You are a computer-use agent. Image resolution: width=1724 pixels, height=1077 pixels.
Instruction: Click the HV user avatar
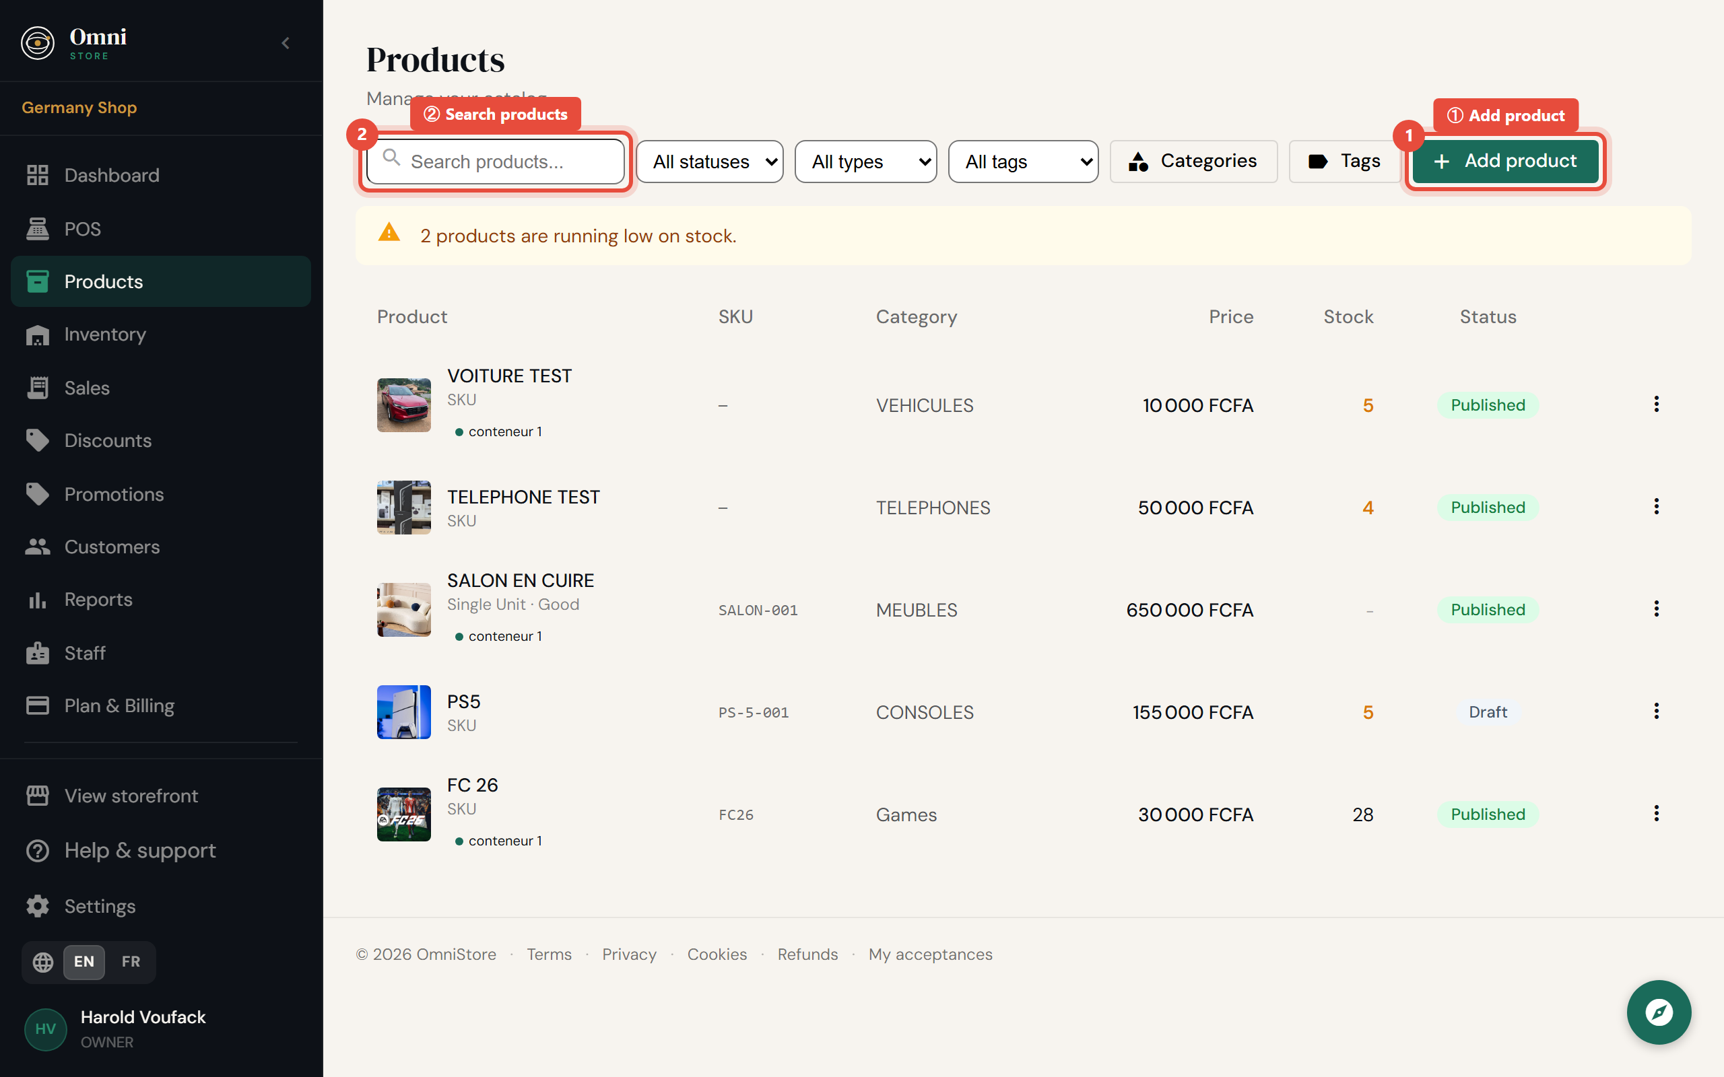coord(46,1029)
